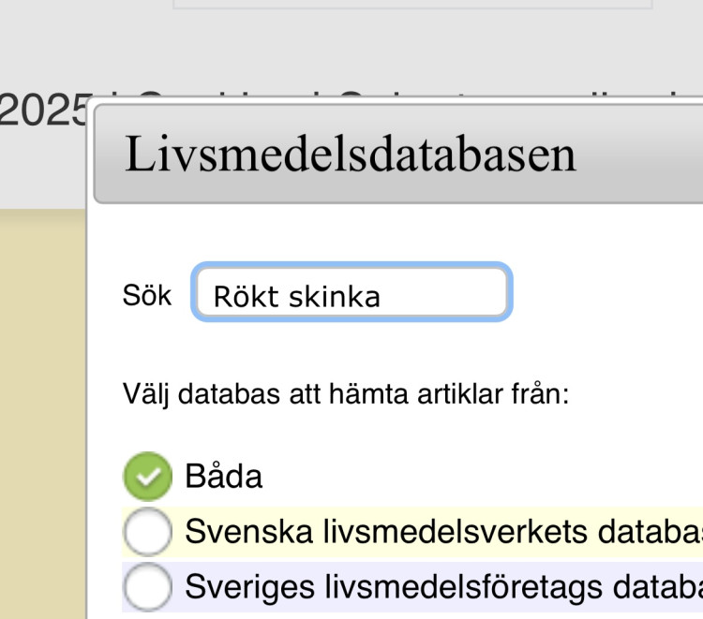Click the empty box at the top of the page
The height and width of the screenshot is (619, 703).
412,4
